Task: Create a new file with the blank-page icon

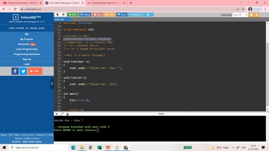Action: (x=58, y=15)
